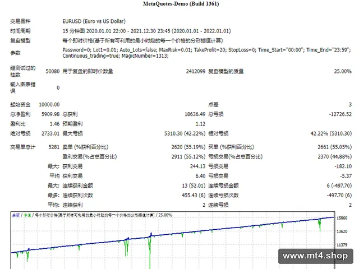Click the total trades value 5281
This screenshot has width=359, height=269.
(x=54, y=147)
